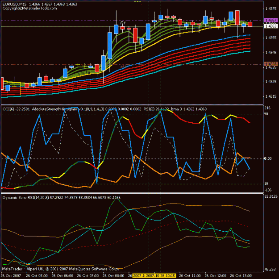Click the 26 Oct 06:00 time label
The image size is (279, 279).
click(x=62, y=276)
